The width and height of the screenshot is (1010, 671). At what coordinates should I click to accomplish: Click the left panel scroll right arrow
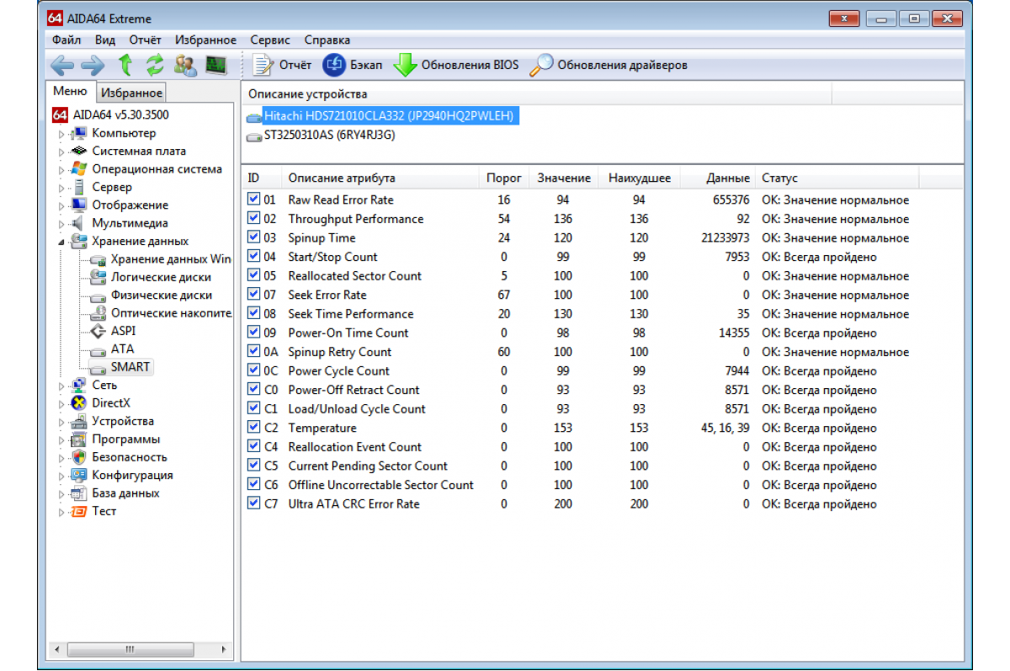click(x=224, y=649)
